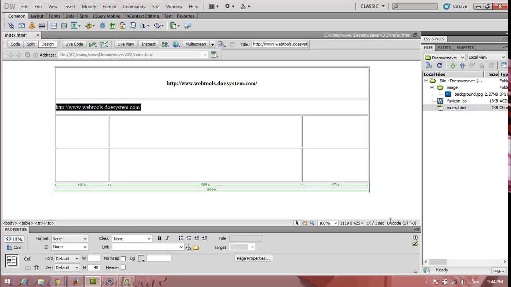The width and height of the screenshot is (511, 287).
Task: Select the Hand tool in status bar
Action: [x=304, y=223]
